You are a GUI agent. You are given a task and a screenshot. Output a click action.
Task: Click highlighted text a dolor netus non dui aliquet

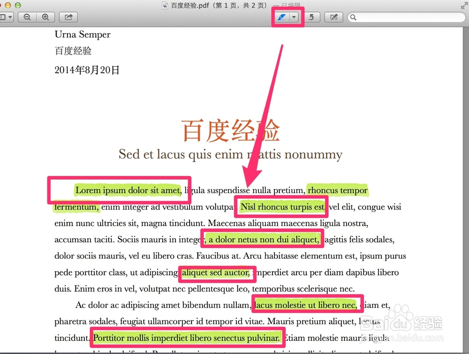(264, 240)
